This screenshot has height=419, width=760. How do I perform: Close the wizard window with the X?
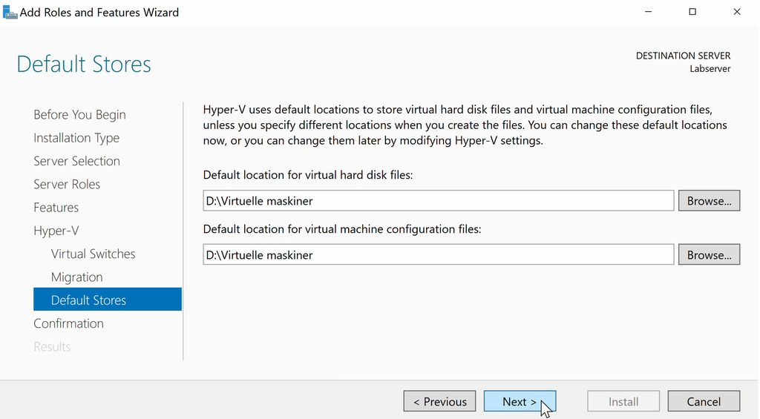point(737,12)
